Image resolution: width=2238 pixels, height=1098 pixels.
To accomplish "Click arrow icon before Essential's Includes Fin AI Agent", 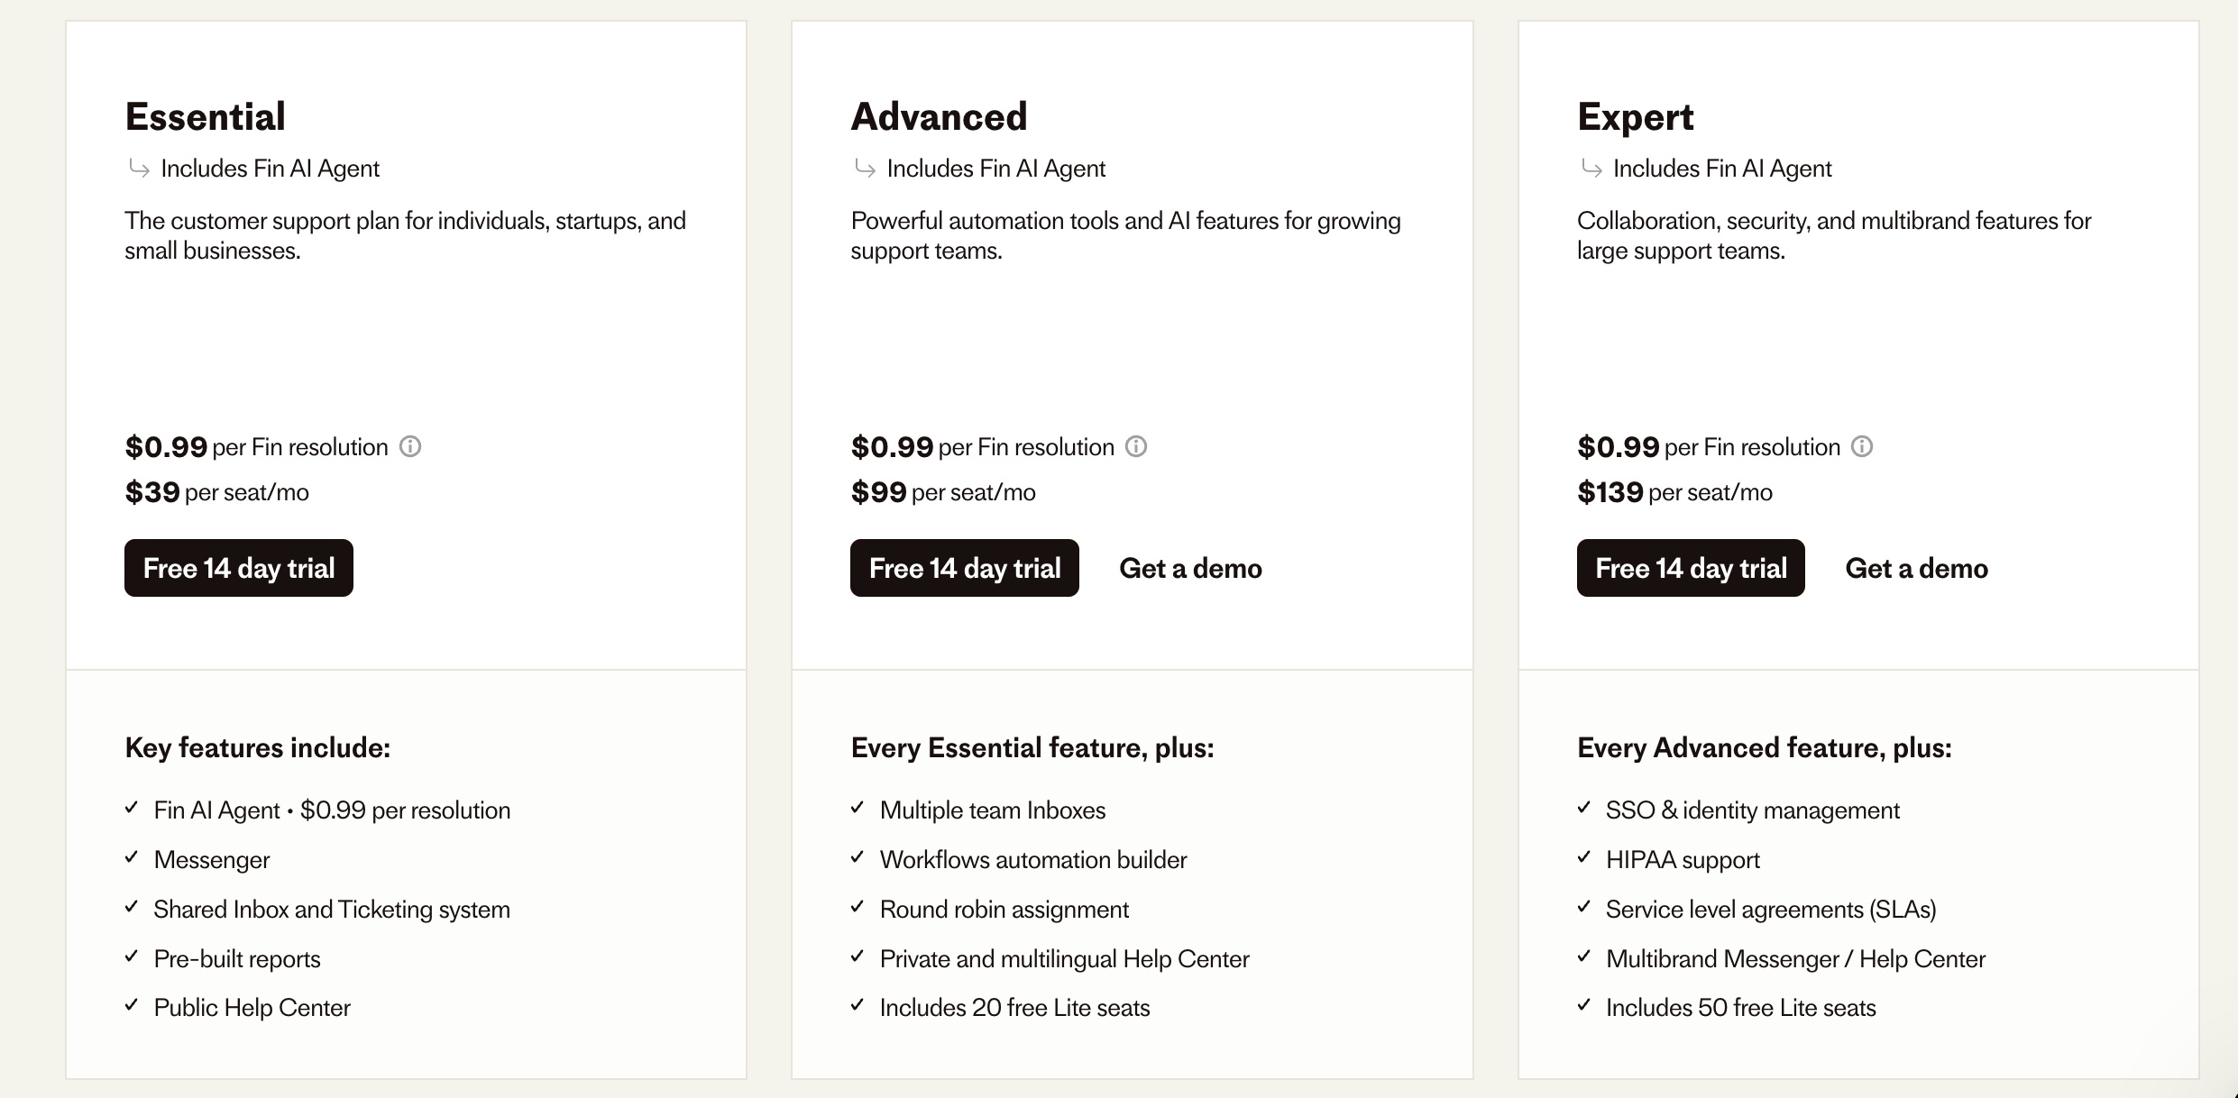I will (x=139, y=169).
